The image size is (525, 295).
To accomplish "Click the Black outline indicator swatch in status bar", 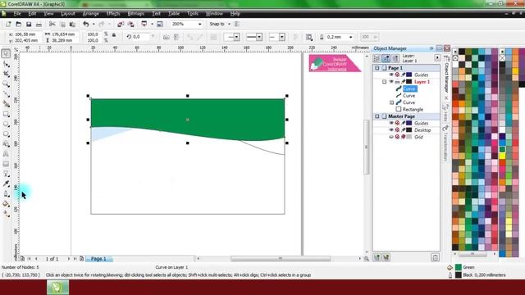I will pyautogui.click(x=459, y=275).
